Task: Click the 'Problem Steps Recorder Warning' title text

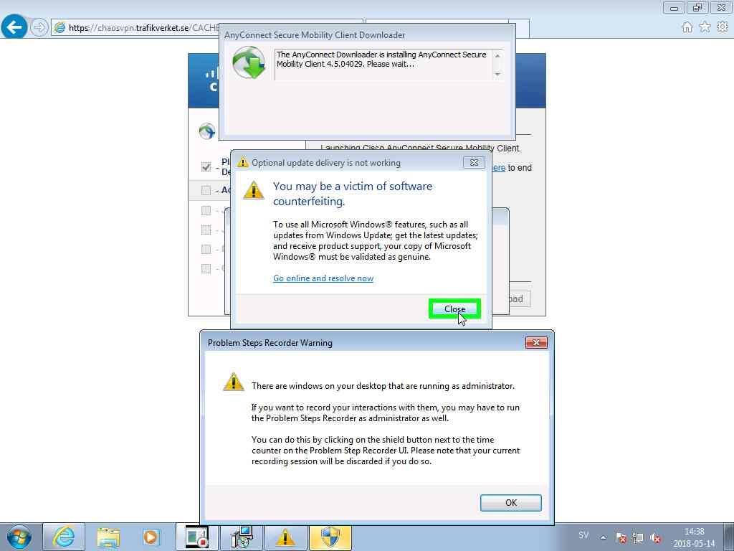Action: pyautogui.click(x=270, y=343)
